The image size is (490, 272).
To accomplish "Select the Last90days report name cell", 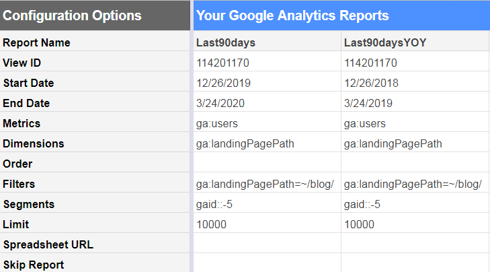I will point(266,42).
